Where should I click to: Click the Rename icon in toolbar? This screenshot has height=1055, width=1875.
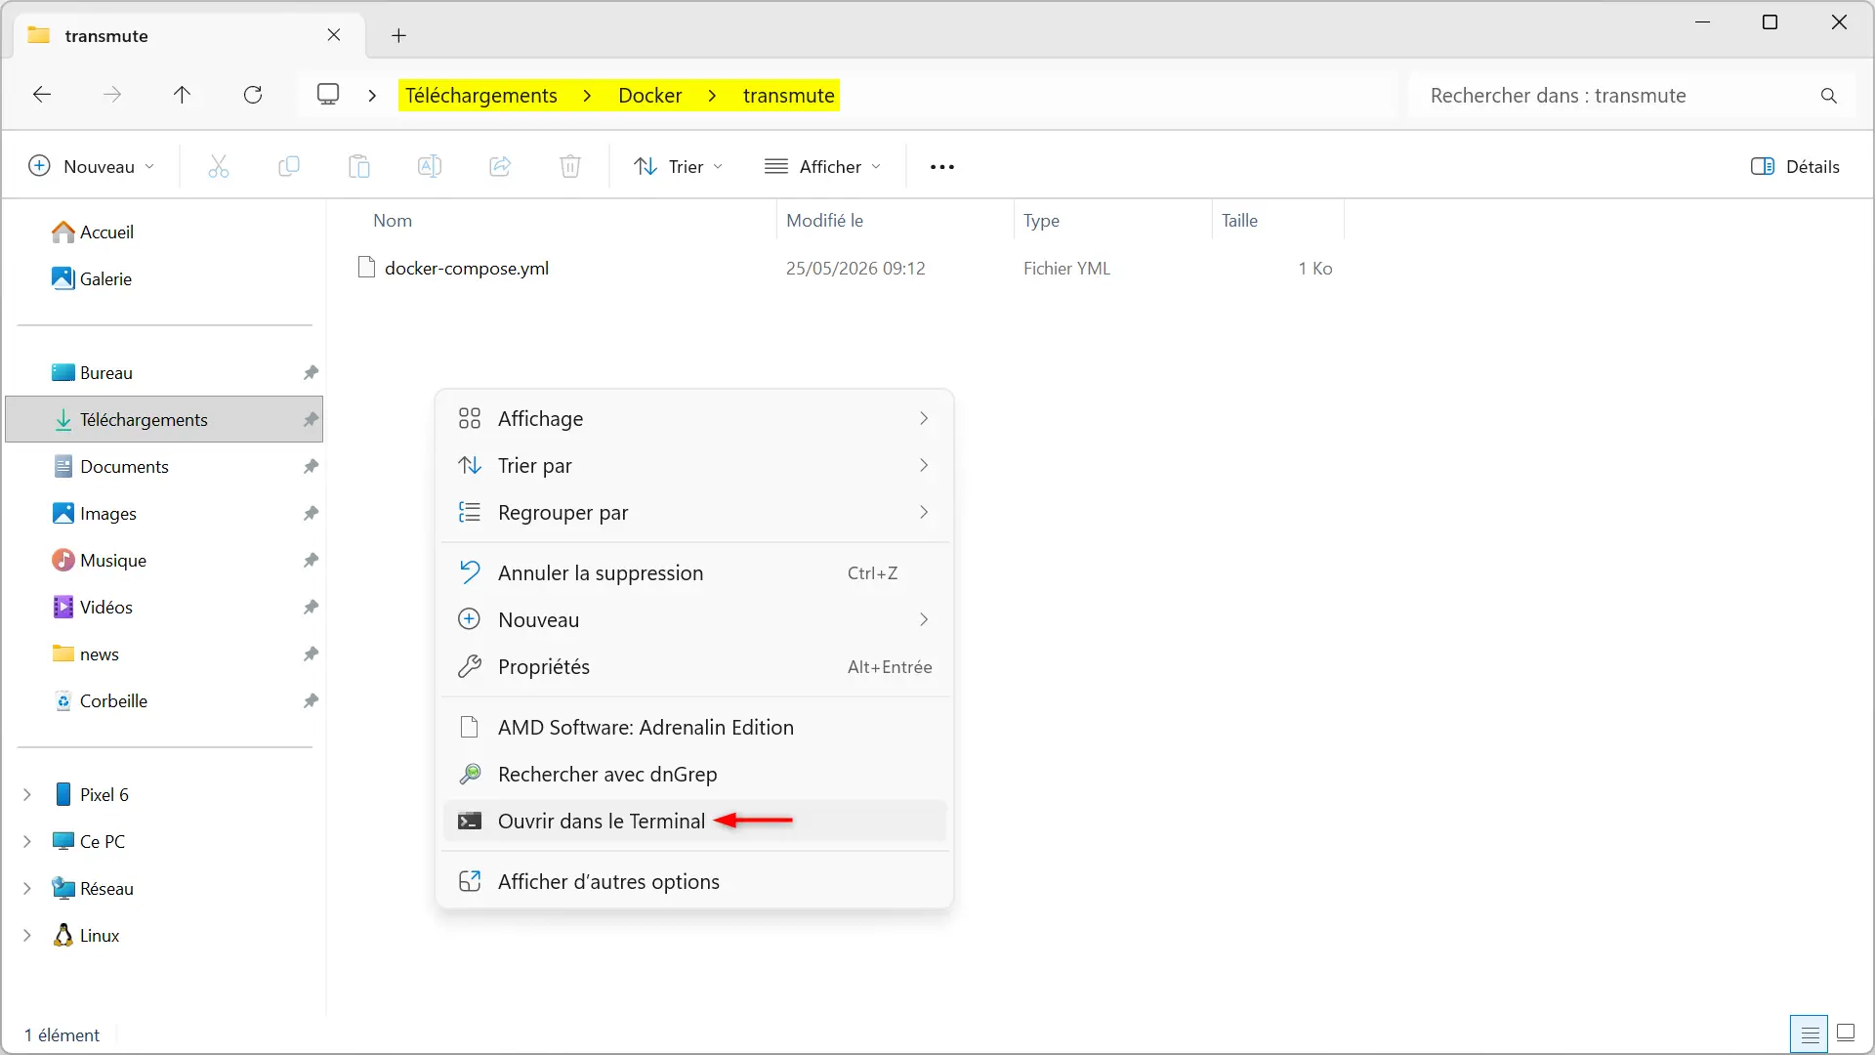[x=430, y=167]
